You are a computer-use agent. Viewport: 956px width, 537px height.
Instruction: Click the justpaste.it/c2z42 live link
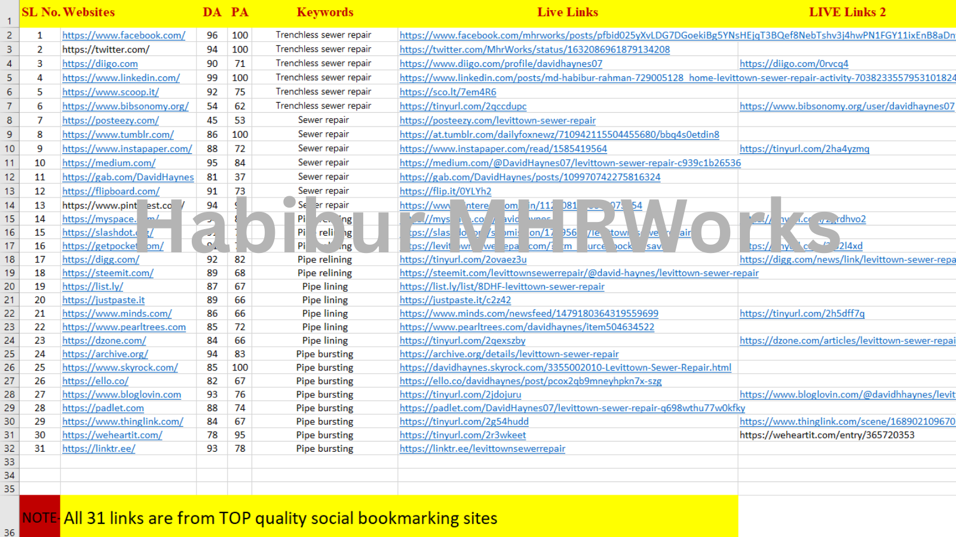tap(455, 300)
